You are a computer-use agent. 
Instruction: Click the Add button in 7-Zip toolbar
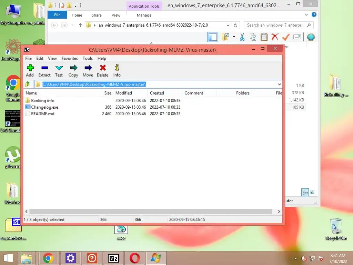(x=30, y=70)
